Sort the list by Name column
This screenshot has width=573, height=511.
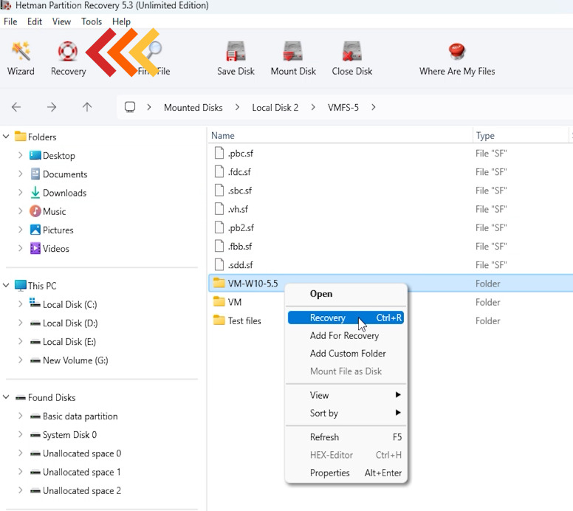point(340,136)
